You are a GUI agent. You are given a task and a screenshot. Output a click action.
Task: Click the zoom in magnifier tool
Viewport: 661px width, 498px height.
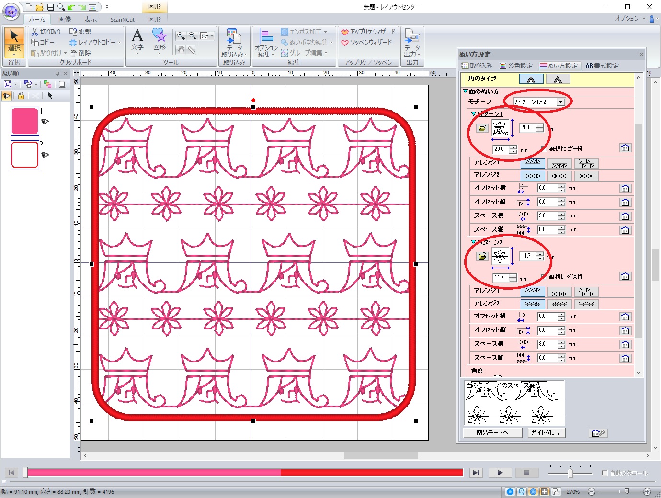pos(181,36)
